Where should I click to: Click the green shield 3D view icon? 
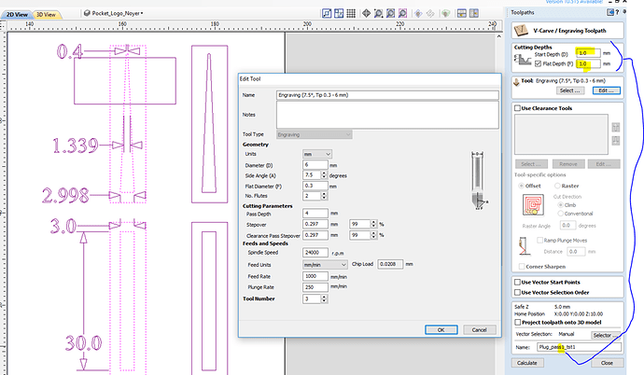(445, 14)
